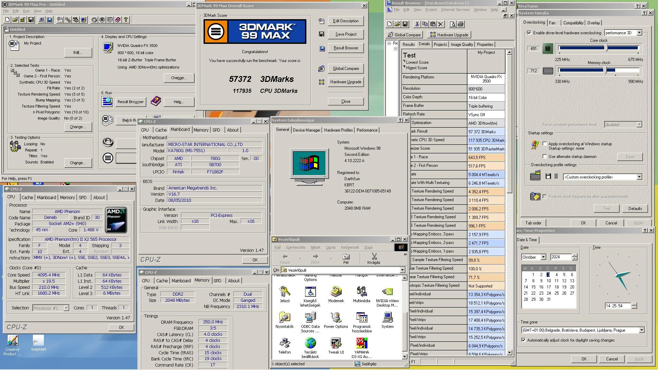Open the ODBC Data Sources icon
Screen dimensions: 658x370
[310, 322]
